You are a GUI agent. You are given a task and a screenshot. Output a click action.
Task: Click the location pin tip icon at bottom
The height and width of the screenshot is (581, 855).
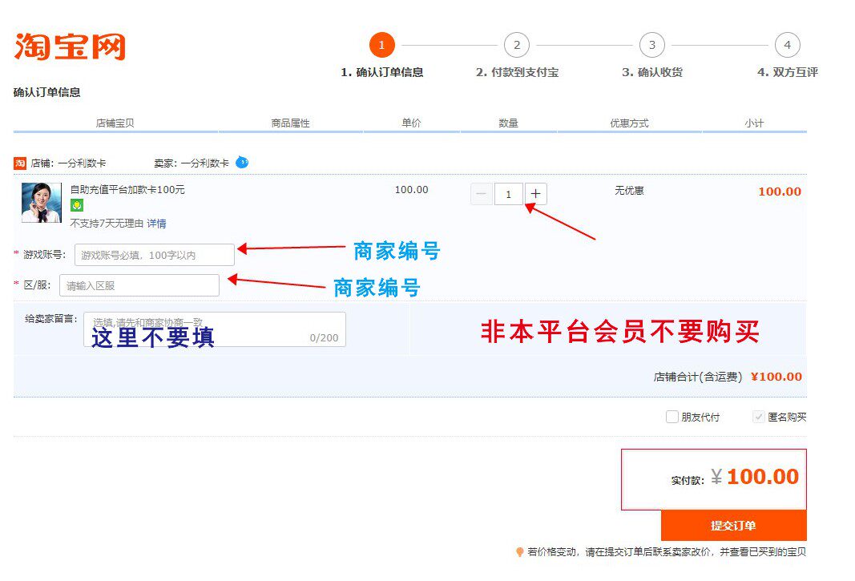click(520, 552)
